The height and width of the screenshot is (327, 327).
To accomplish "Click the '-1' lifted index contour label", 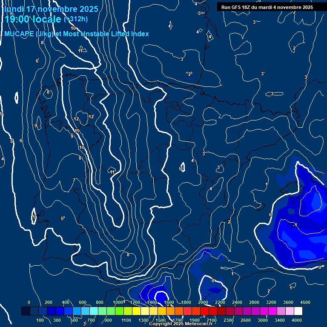I will [x=295, y=225].
